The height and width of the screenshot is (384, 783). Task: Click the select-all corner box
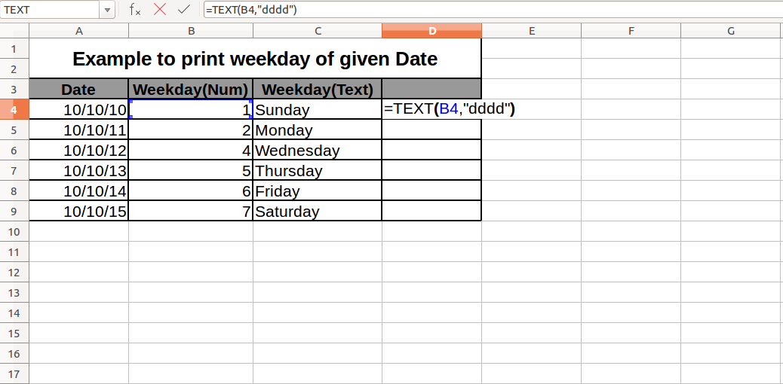(14, 31)
